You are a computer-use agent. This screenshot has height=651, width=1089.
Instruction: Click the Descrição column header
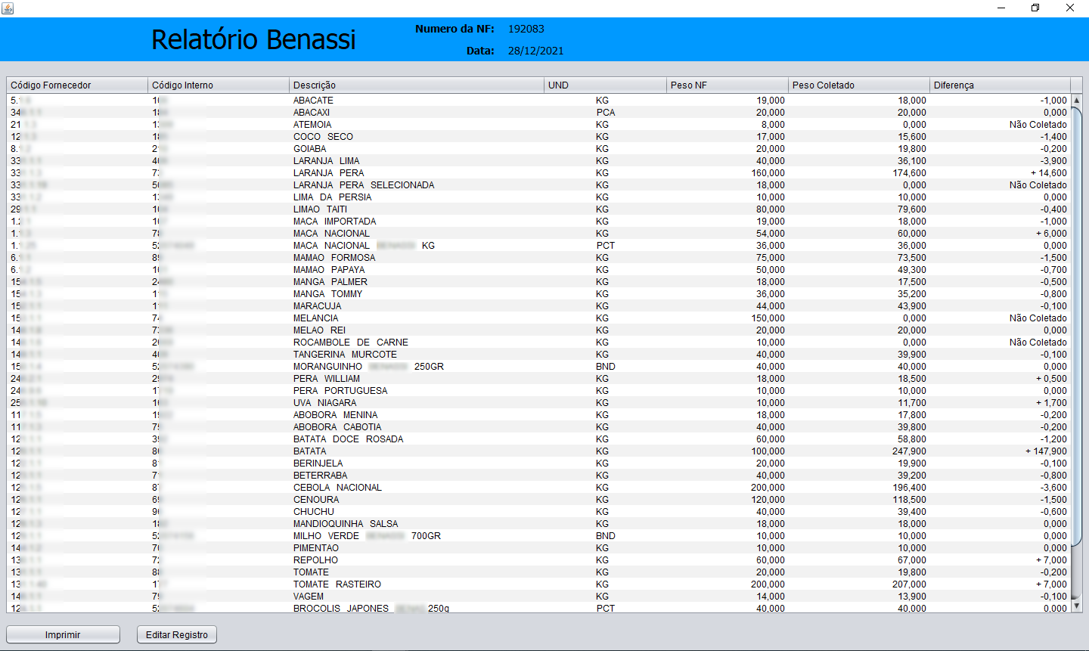[417, 85]
